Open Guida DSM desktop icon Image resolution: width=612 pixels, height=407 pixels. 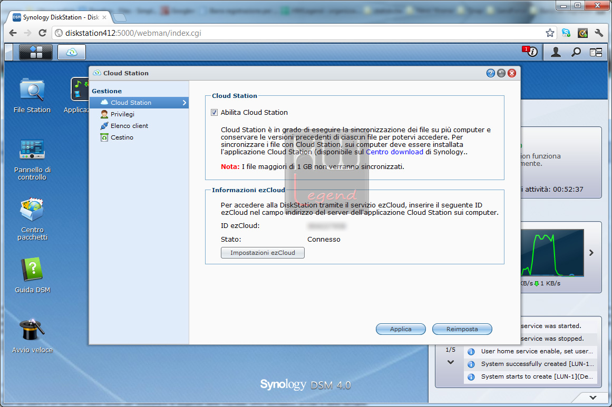32,275
